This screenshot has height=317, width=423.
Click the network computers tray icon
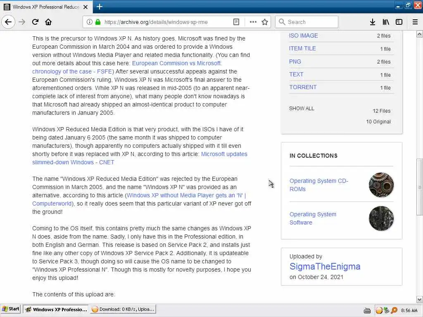point(387,310)
